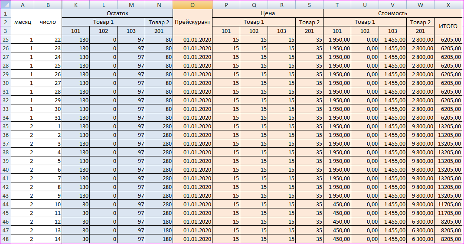Select the Стоимость merged header cell
This screenshot has width=464, height=244.
pyautogui.click(x=392, y=13)
